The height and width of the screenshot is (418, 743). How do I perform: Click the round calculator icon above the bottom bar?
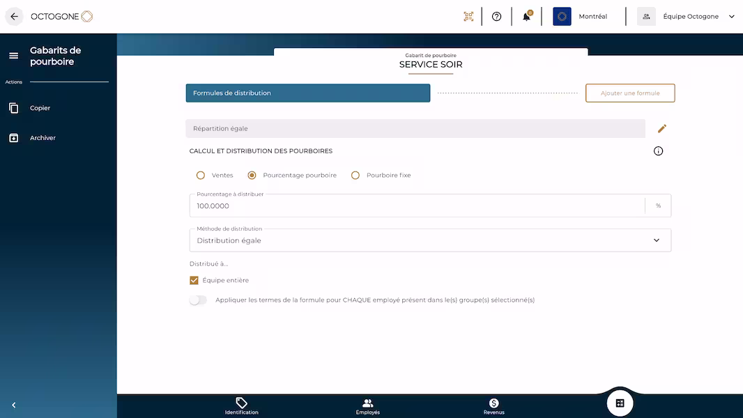tap(620, 403)
